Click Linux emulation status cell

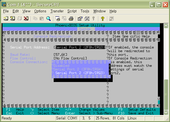(135, 118)
